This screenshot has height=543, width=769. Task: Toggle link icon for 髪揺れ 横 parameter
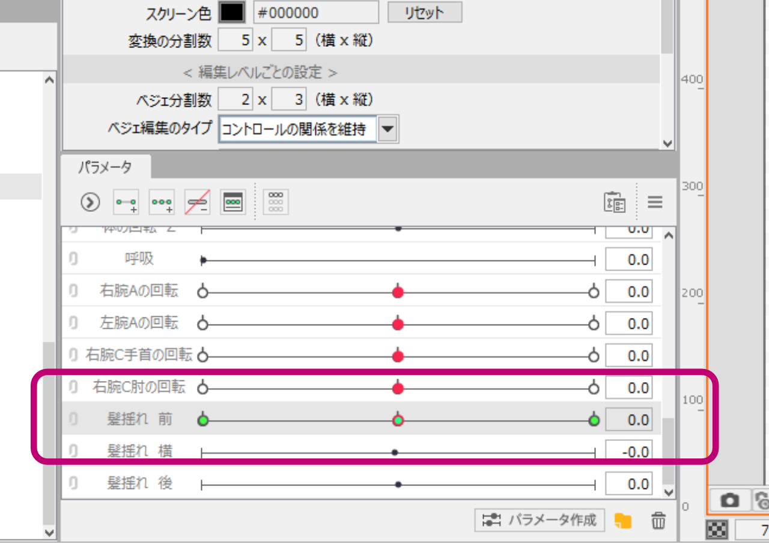[x=73, y=451]
